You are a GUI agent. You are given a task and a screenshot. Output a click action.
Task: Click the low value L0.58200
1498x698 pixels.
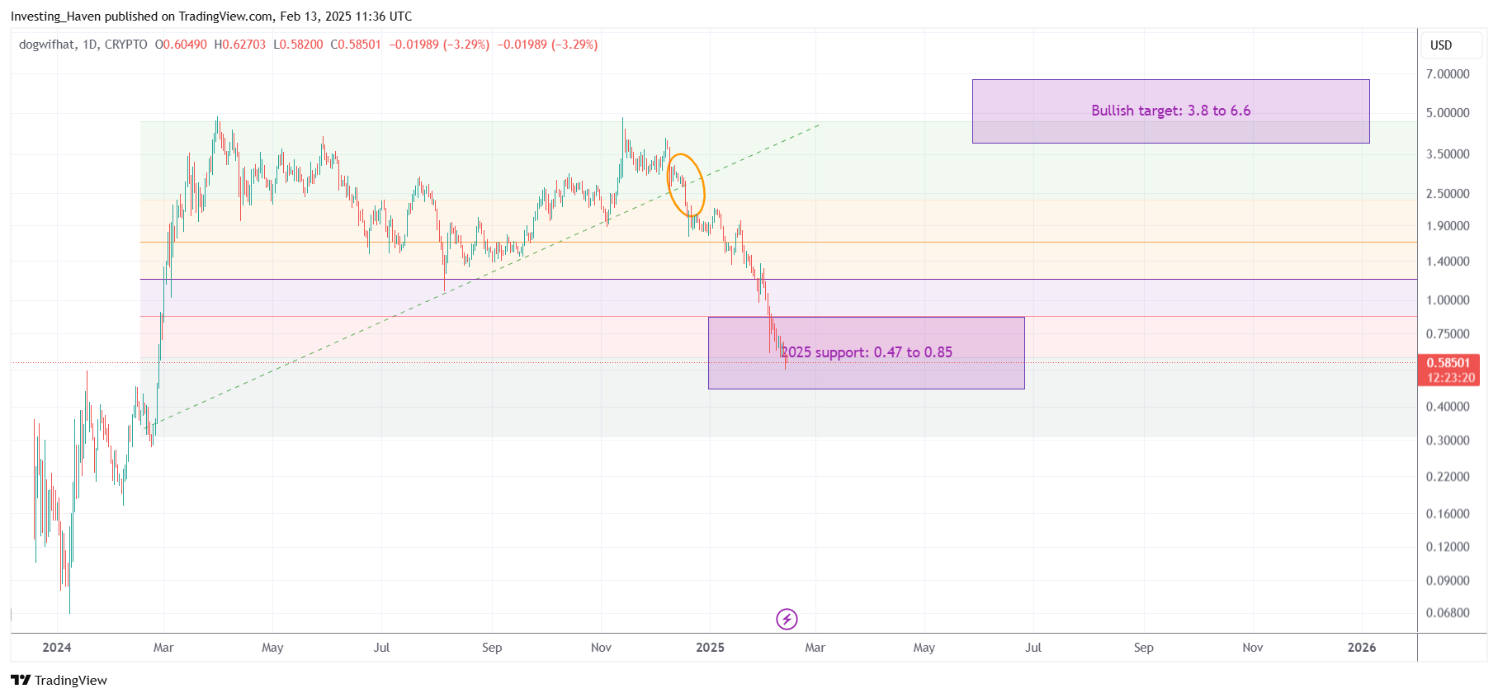tap(298, 45)
